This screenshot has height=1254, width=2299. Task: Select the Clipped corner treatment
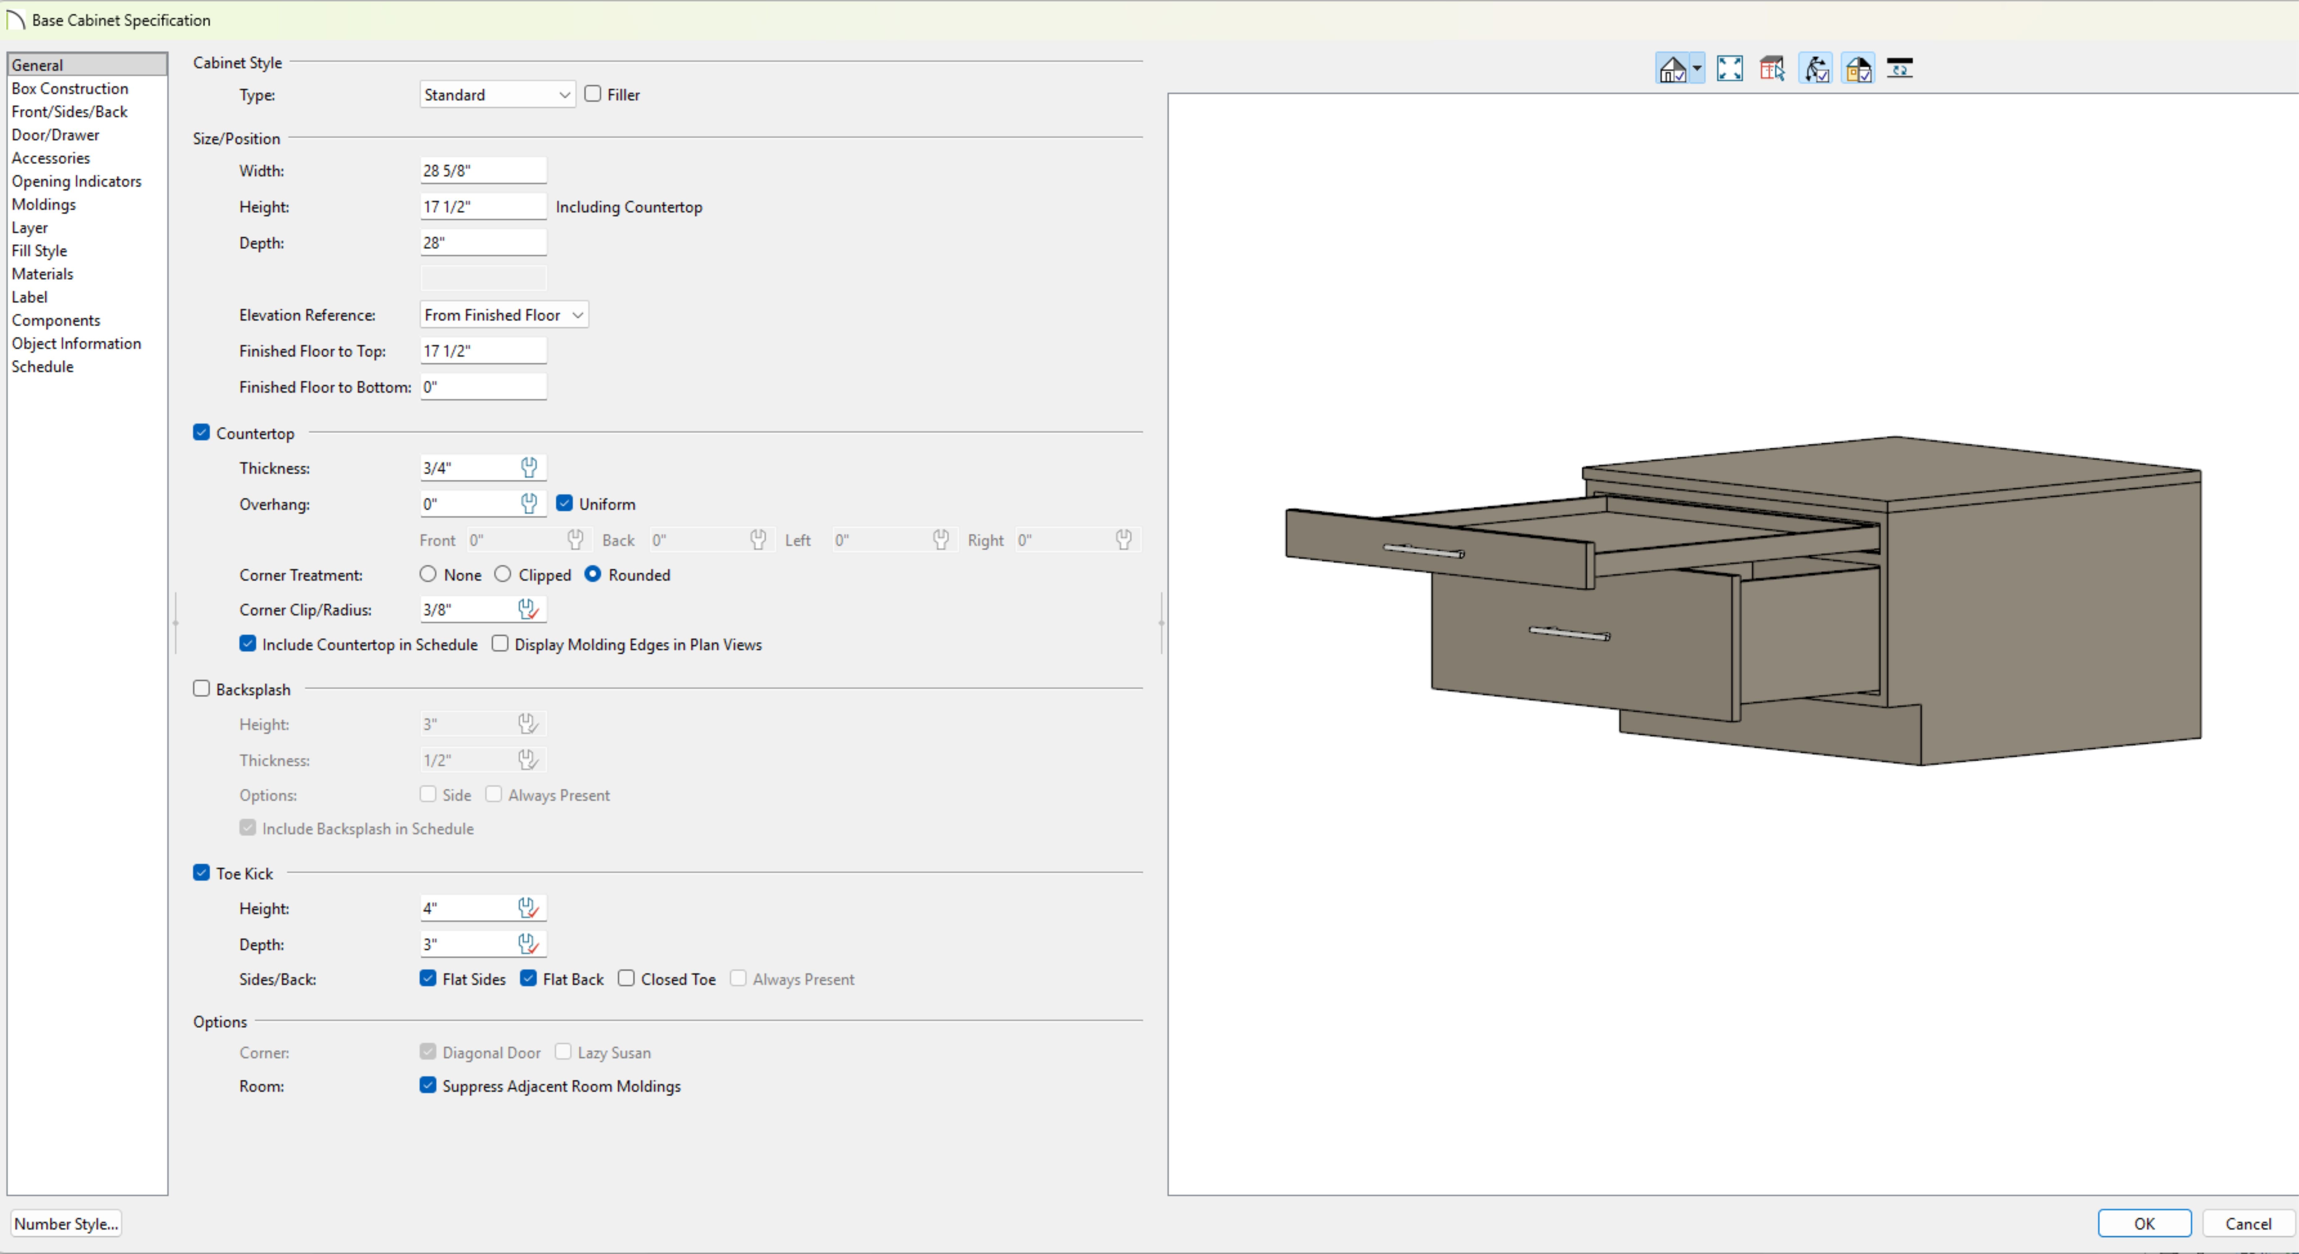[503, 575]
